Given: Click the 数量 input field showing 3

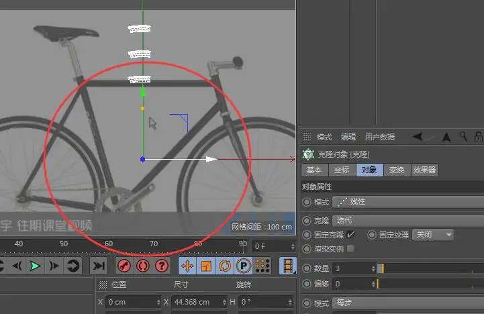Looking at the screenshot, I should [354, 268].
